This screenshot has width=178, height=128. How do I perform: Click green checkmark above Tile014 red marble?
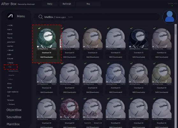pos(62,99)
